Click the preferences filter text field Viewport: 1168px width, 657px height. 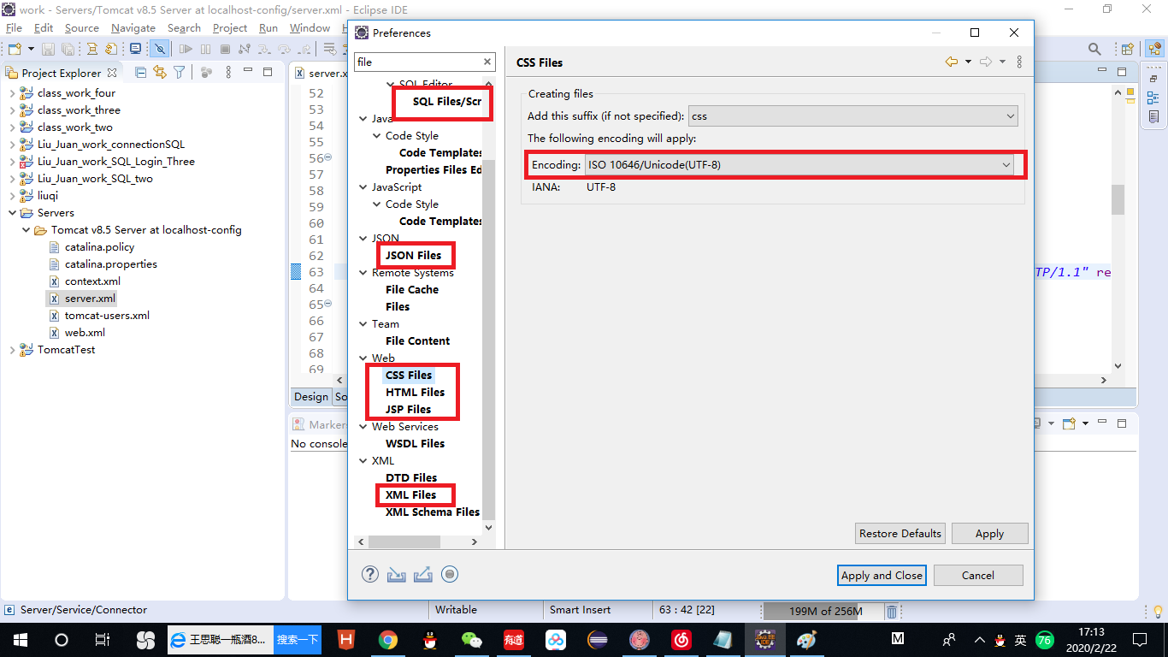click(418, 62)
